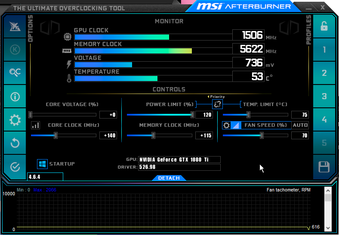
Task: Click the Temp Limit 75 value field
Action: tap(300, 115)
